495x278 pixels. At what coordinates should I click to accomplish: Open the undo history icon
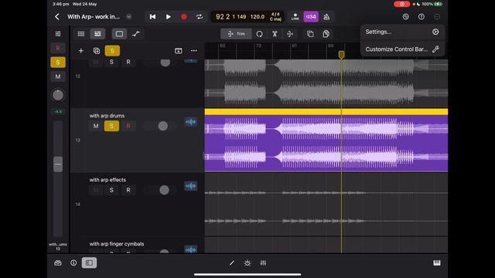point(405,17)
